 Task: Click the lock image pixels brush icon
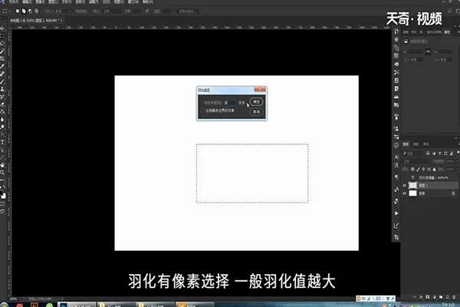click(418, 169)
